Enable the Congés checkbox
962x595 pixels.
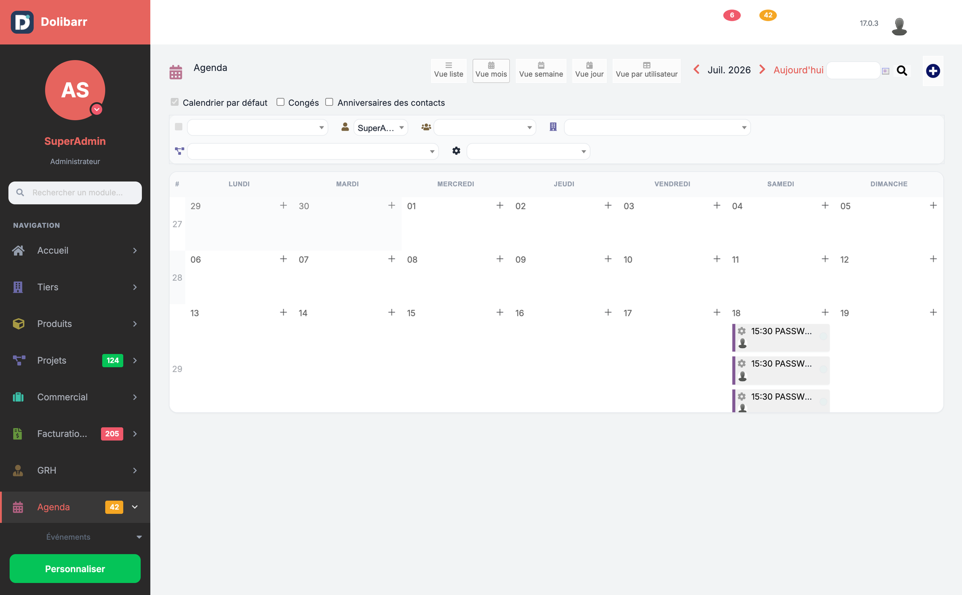[280, 102]
